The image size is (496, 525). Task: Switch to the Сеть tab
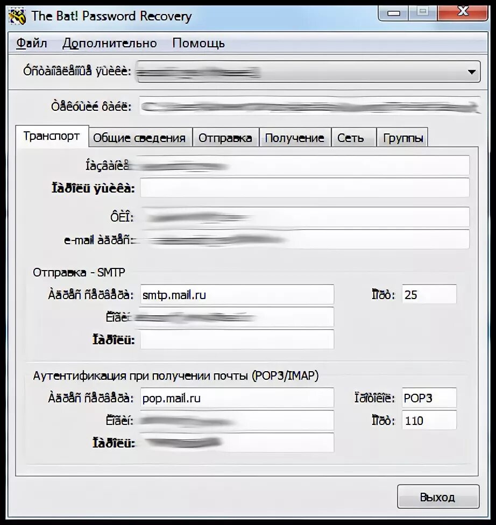point(353,138)
